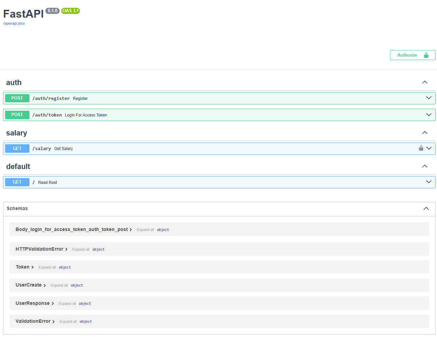Click Expand all for Token schema
Screen dimensions: 437x337
coord(47,268)
